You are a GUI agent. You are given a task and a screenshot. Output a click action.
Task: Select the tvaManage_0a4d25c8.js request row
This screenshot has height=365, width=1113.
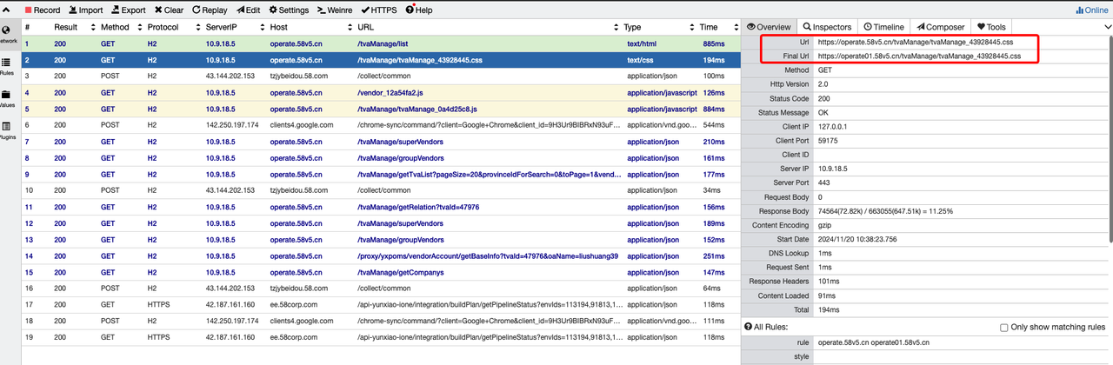[x=380, y=109]
